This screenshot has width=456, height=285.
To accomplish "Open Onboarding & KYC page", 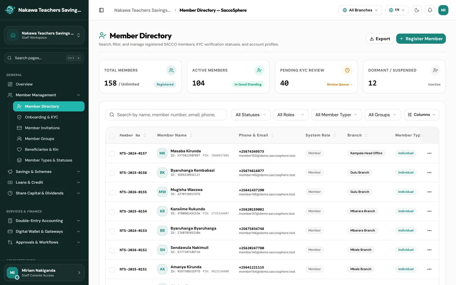I will [49, 117].
